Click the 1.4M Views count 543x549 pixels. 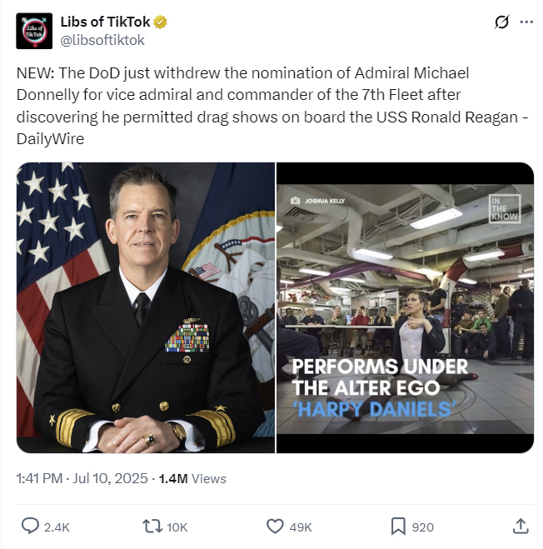(192, 478)
